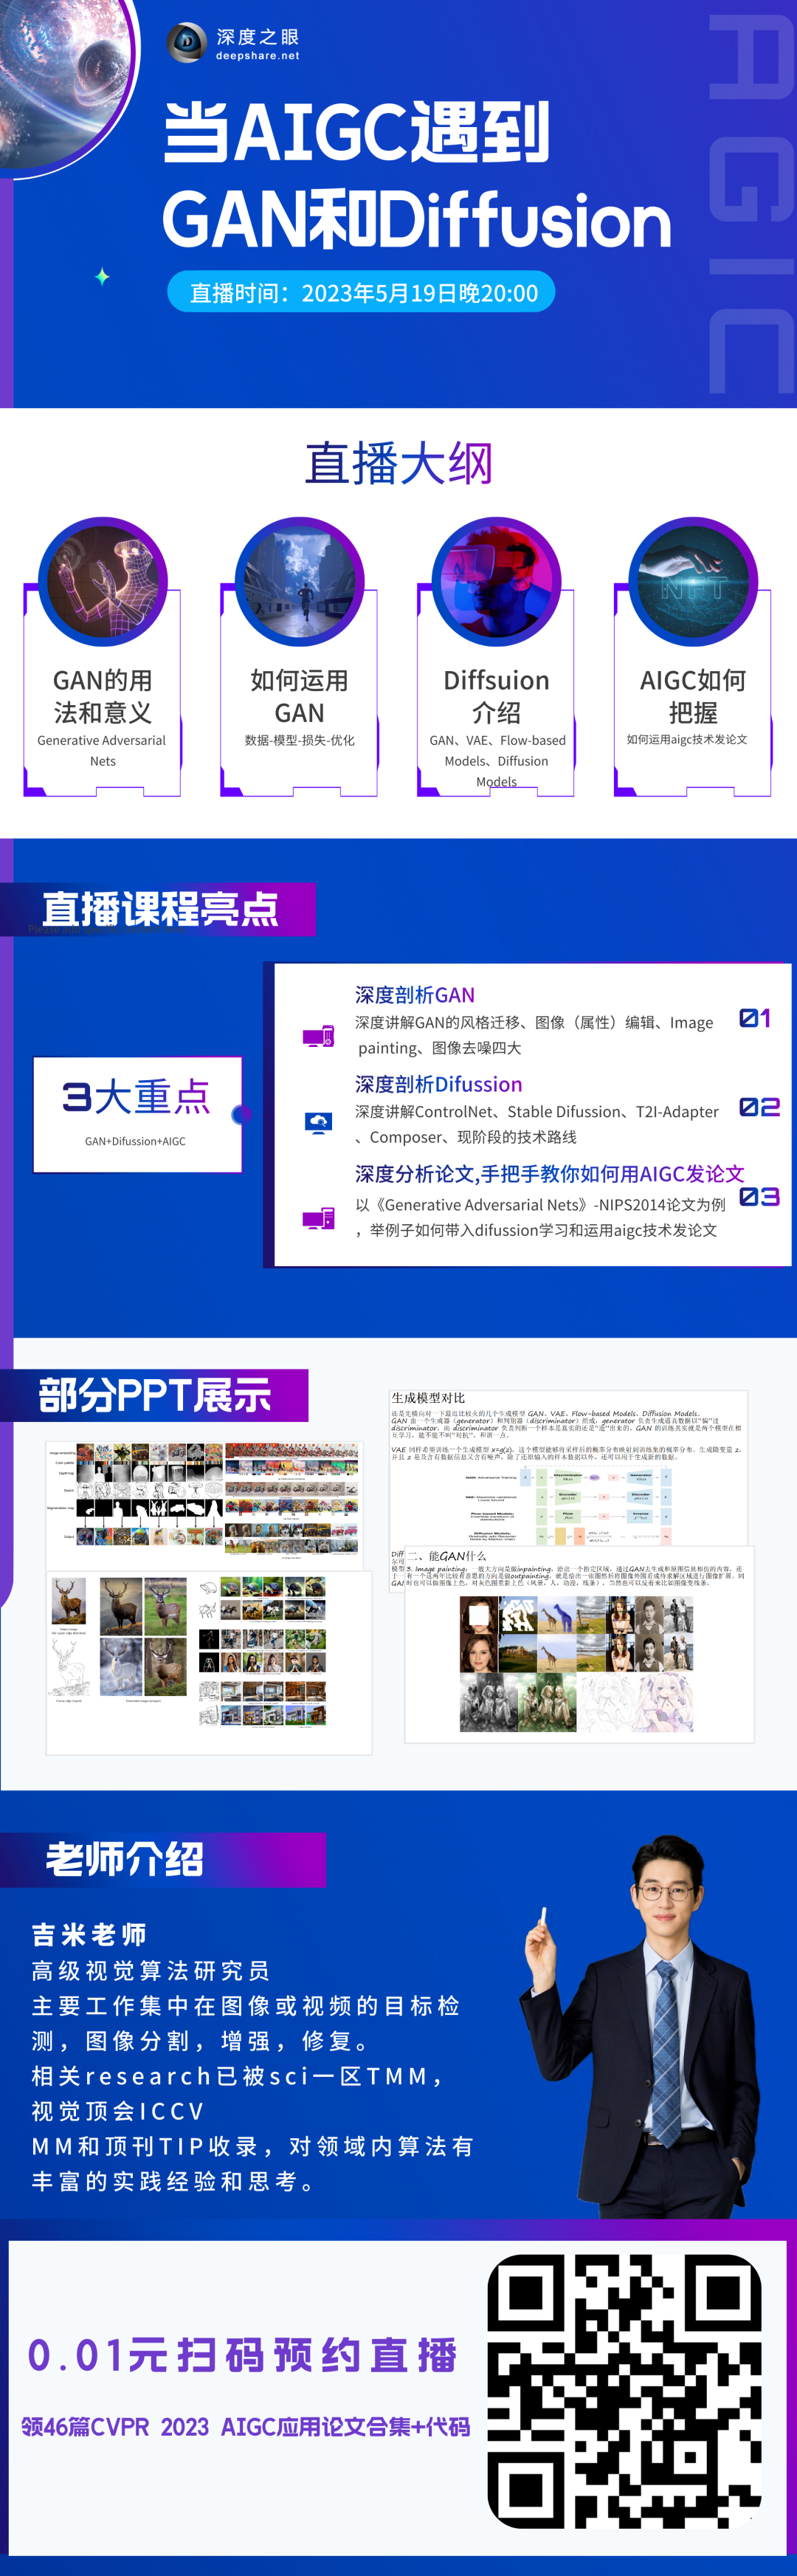Click the 直播时间 2023年5月19日 pill button
This screenshot has width=797, height=2576.
pos(361,292)
